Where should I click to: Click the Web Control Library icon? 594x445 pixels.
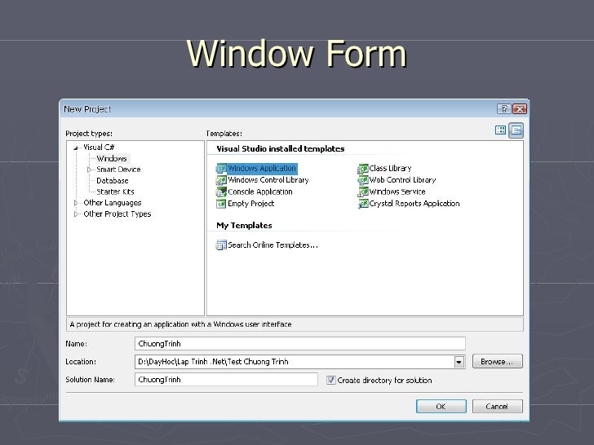(x=363, y=180)
